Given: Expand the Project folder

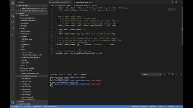Looking at the screenshot, I should [x=23, y=28].
